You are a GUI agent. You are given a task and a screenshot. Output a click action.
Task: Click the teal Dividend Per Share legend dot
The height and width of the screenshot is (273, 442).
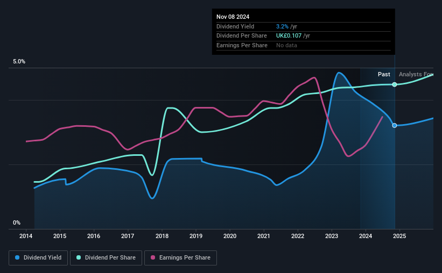point(79,257)
